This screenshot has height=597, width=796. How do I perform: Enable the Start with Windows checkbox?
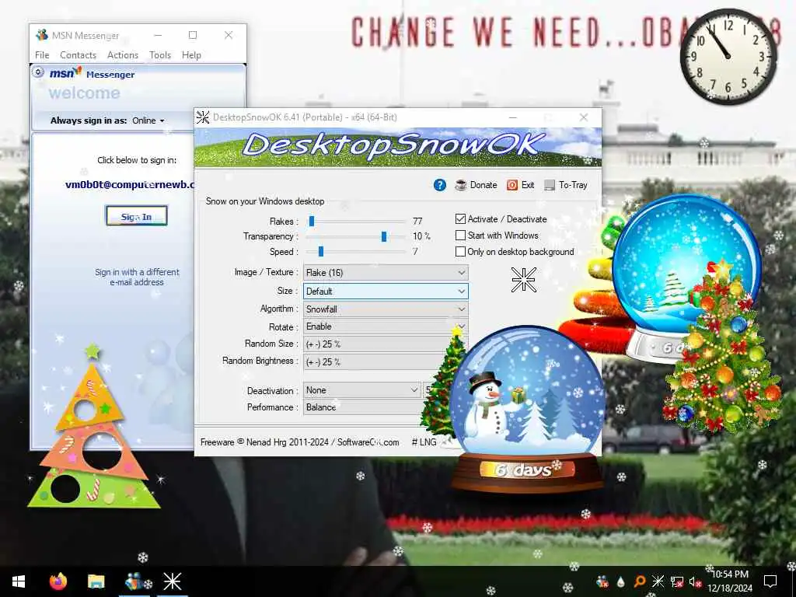coord(460,235)
